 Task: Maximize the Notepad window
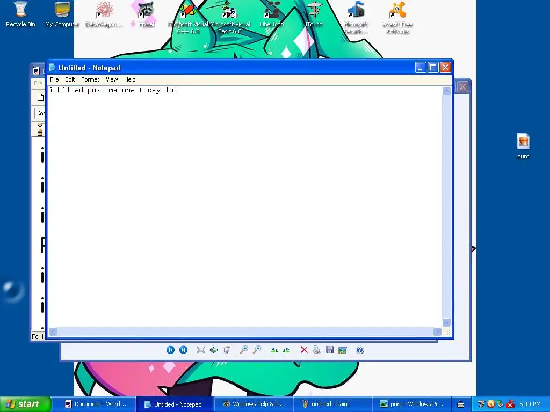tap(433, 67)
